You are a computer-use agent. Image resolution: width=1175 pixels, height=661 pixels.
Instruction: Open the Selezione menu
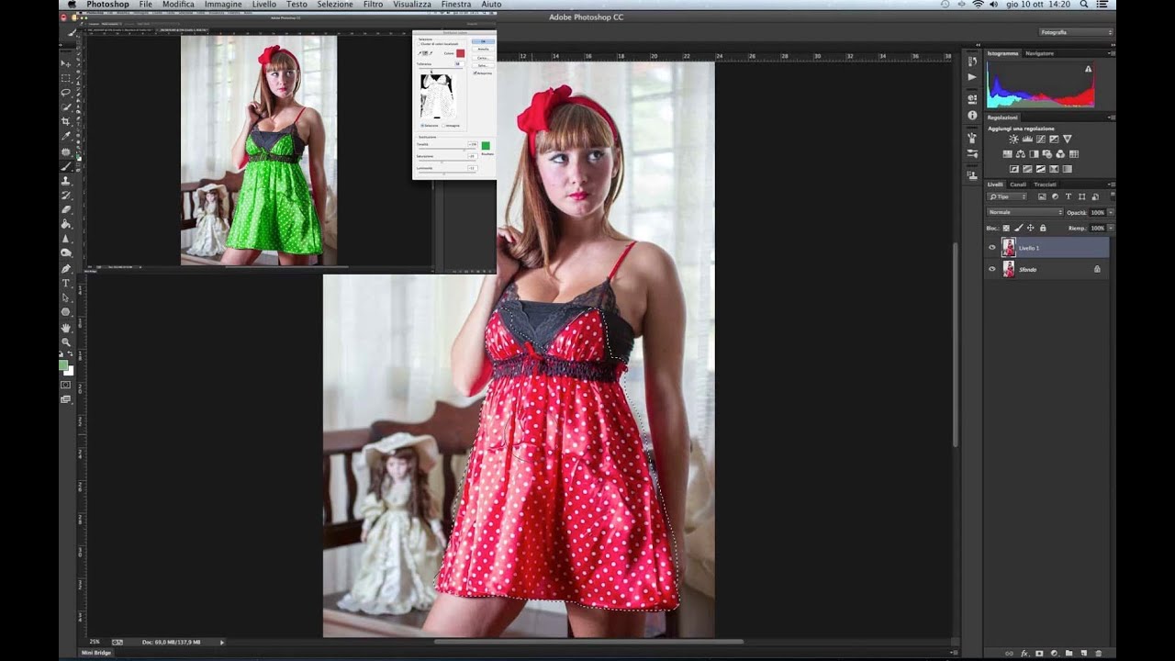click(335, 5)
